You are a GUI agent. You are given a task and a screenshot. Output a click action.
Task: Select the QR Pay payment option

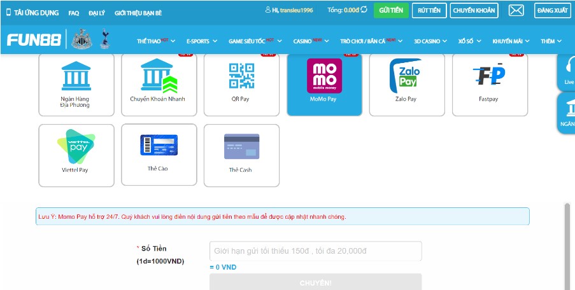coord(241,85)
